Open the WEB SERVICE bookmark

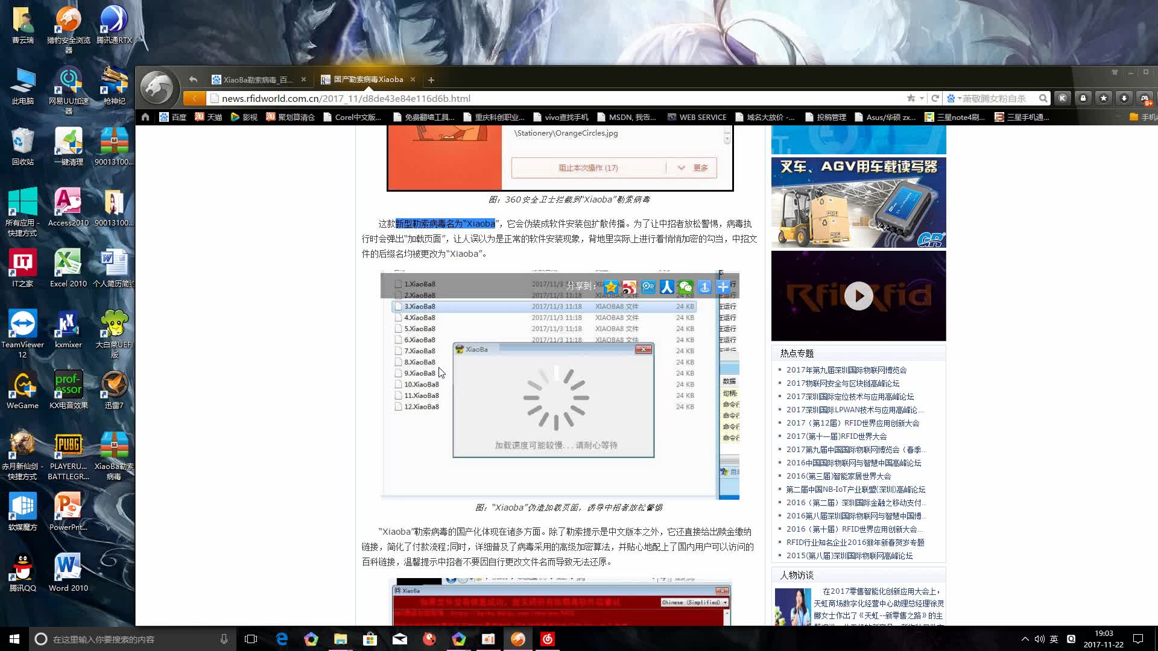tap(697, 117)
